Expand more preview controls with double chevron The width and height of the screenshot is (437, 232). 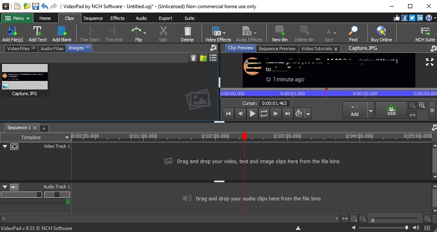[x=432, y=111]
